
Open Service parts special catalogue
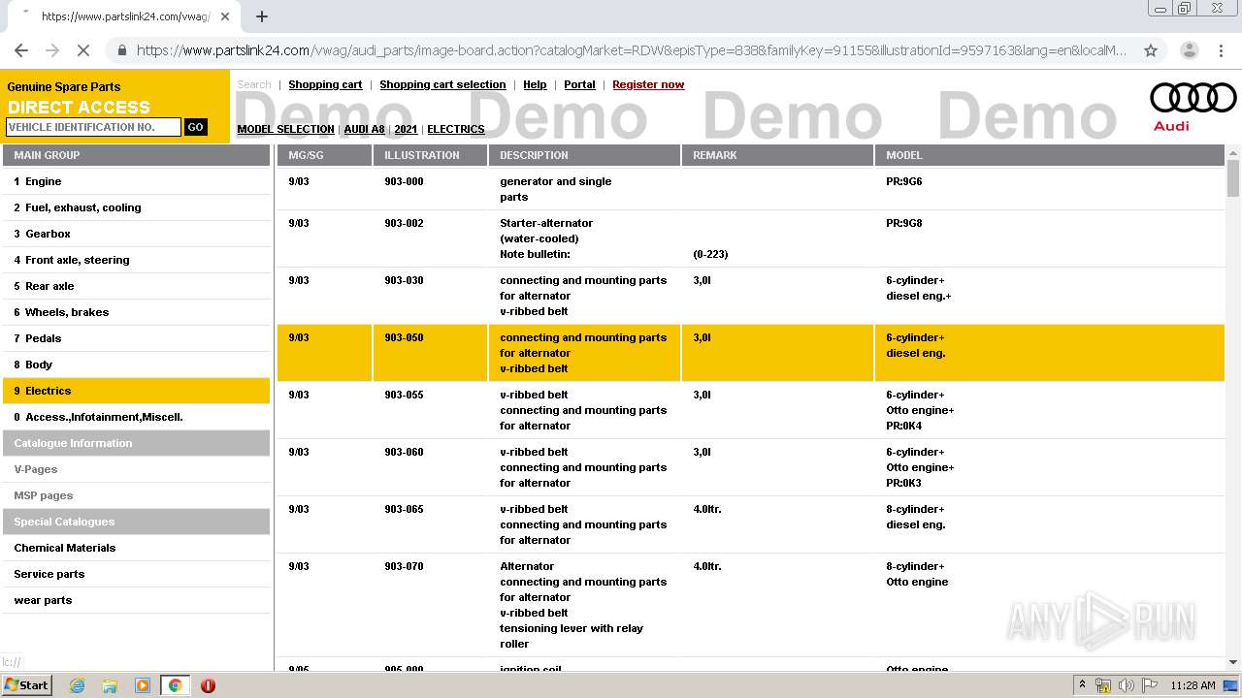pos(136,574)
